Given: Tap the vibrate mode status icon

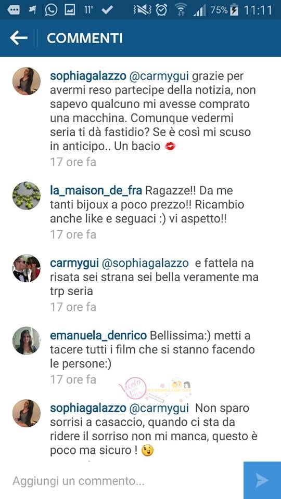Looking at the screenshot, I should tap(142, 10).
